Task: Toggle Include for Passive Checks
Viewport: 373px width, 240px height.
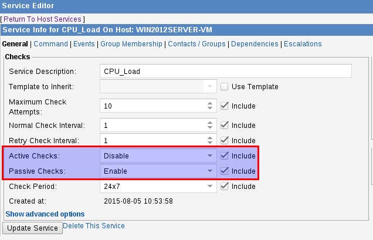Action: 225,171
